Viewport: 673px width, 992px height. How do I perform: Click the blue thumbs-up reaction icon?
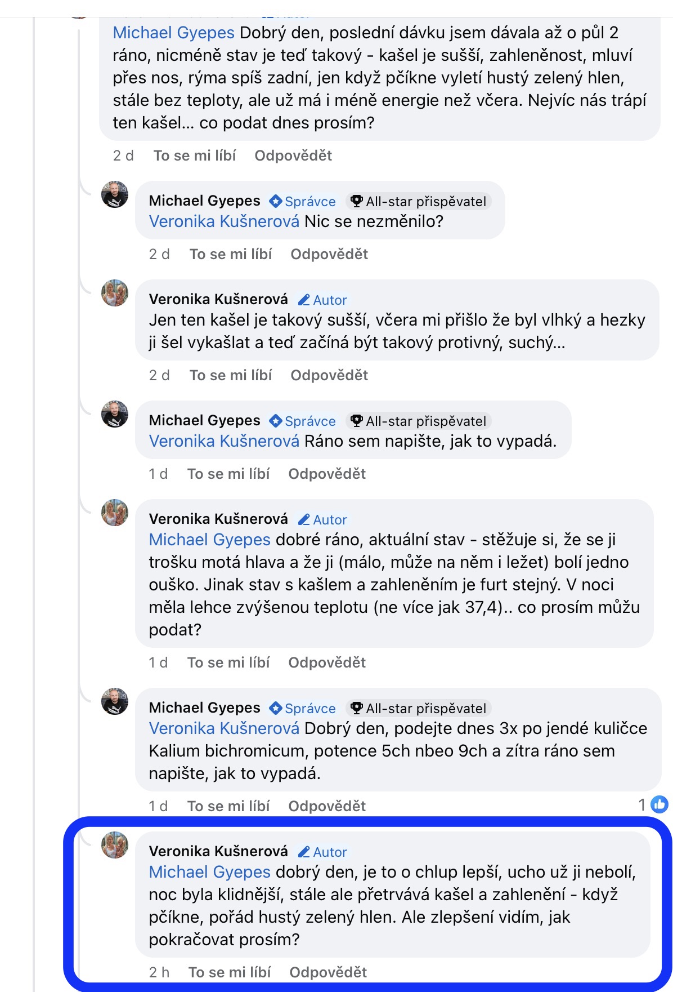coord(659,804)
